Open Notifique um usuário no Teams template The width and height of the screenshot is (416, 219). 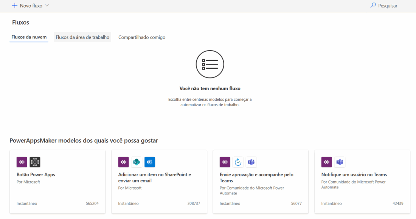[x=354, y=174]
